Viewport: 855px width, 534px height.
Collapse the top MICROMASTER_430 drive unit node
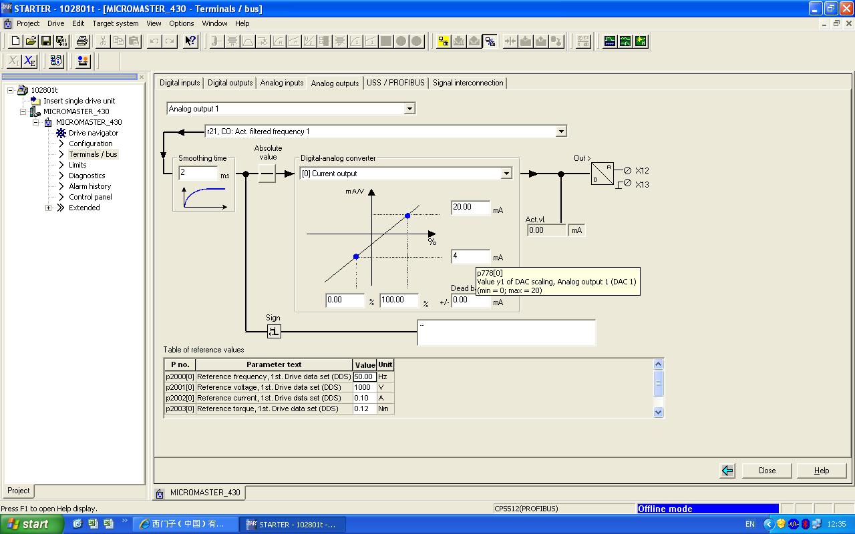click(23, 111)
